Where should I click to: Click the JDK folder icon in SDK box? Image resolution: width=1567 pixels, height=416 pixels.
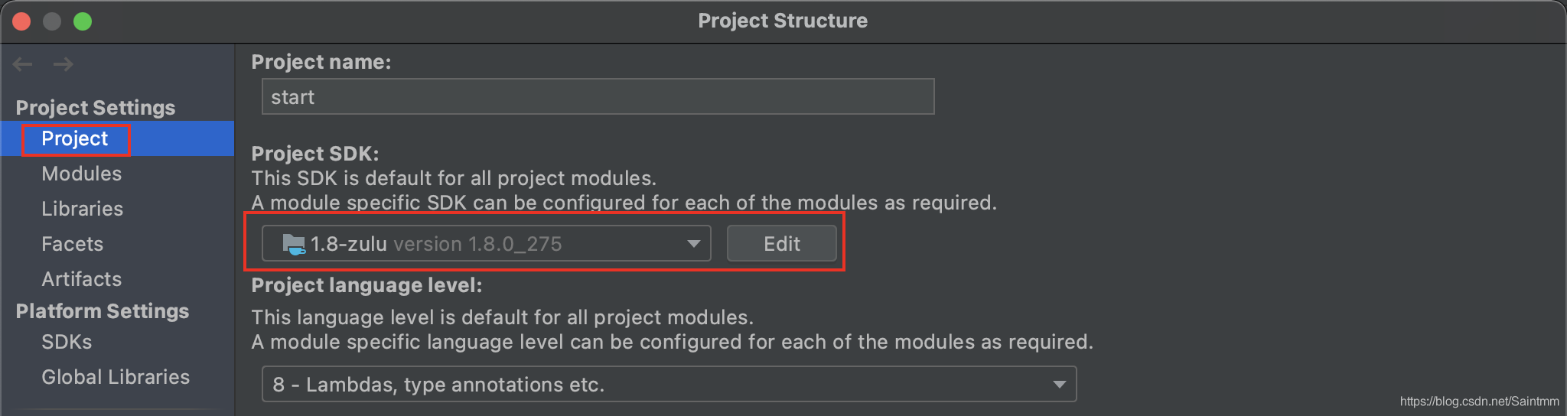[x=293, y=244]
